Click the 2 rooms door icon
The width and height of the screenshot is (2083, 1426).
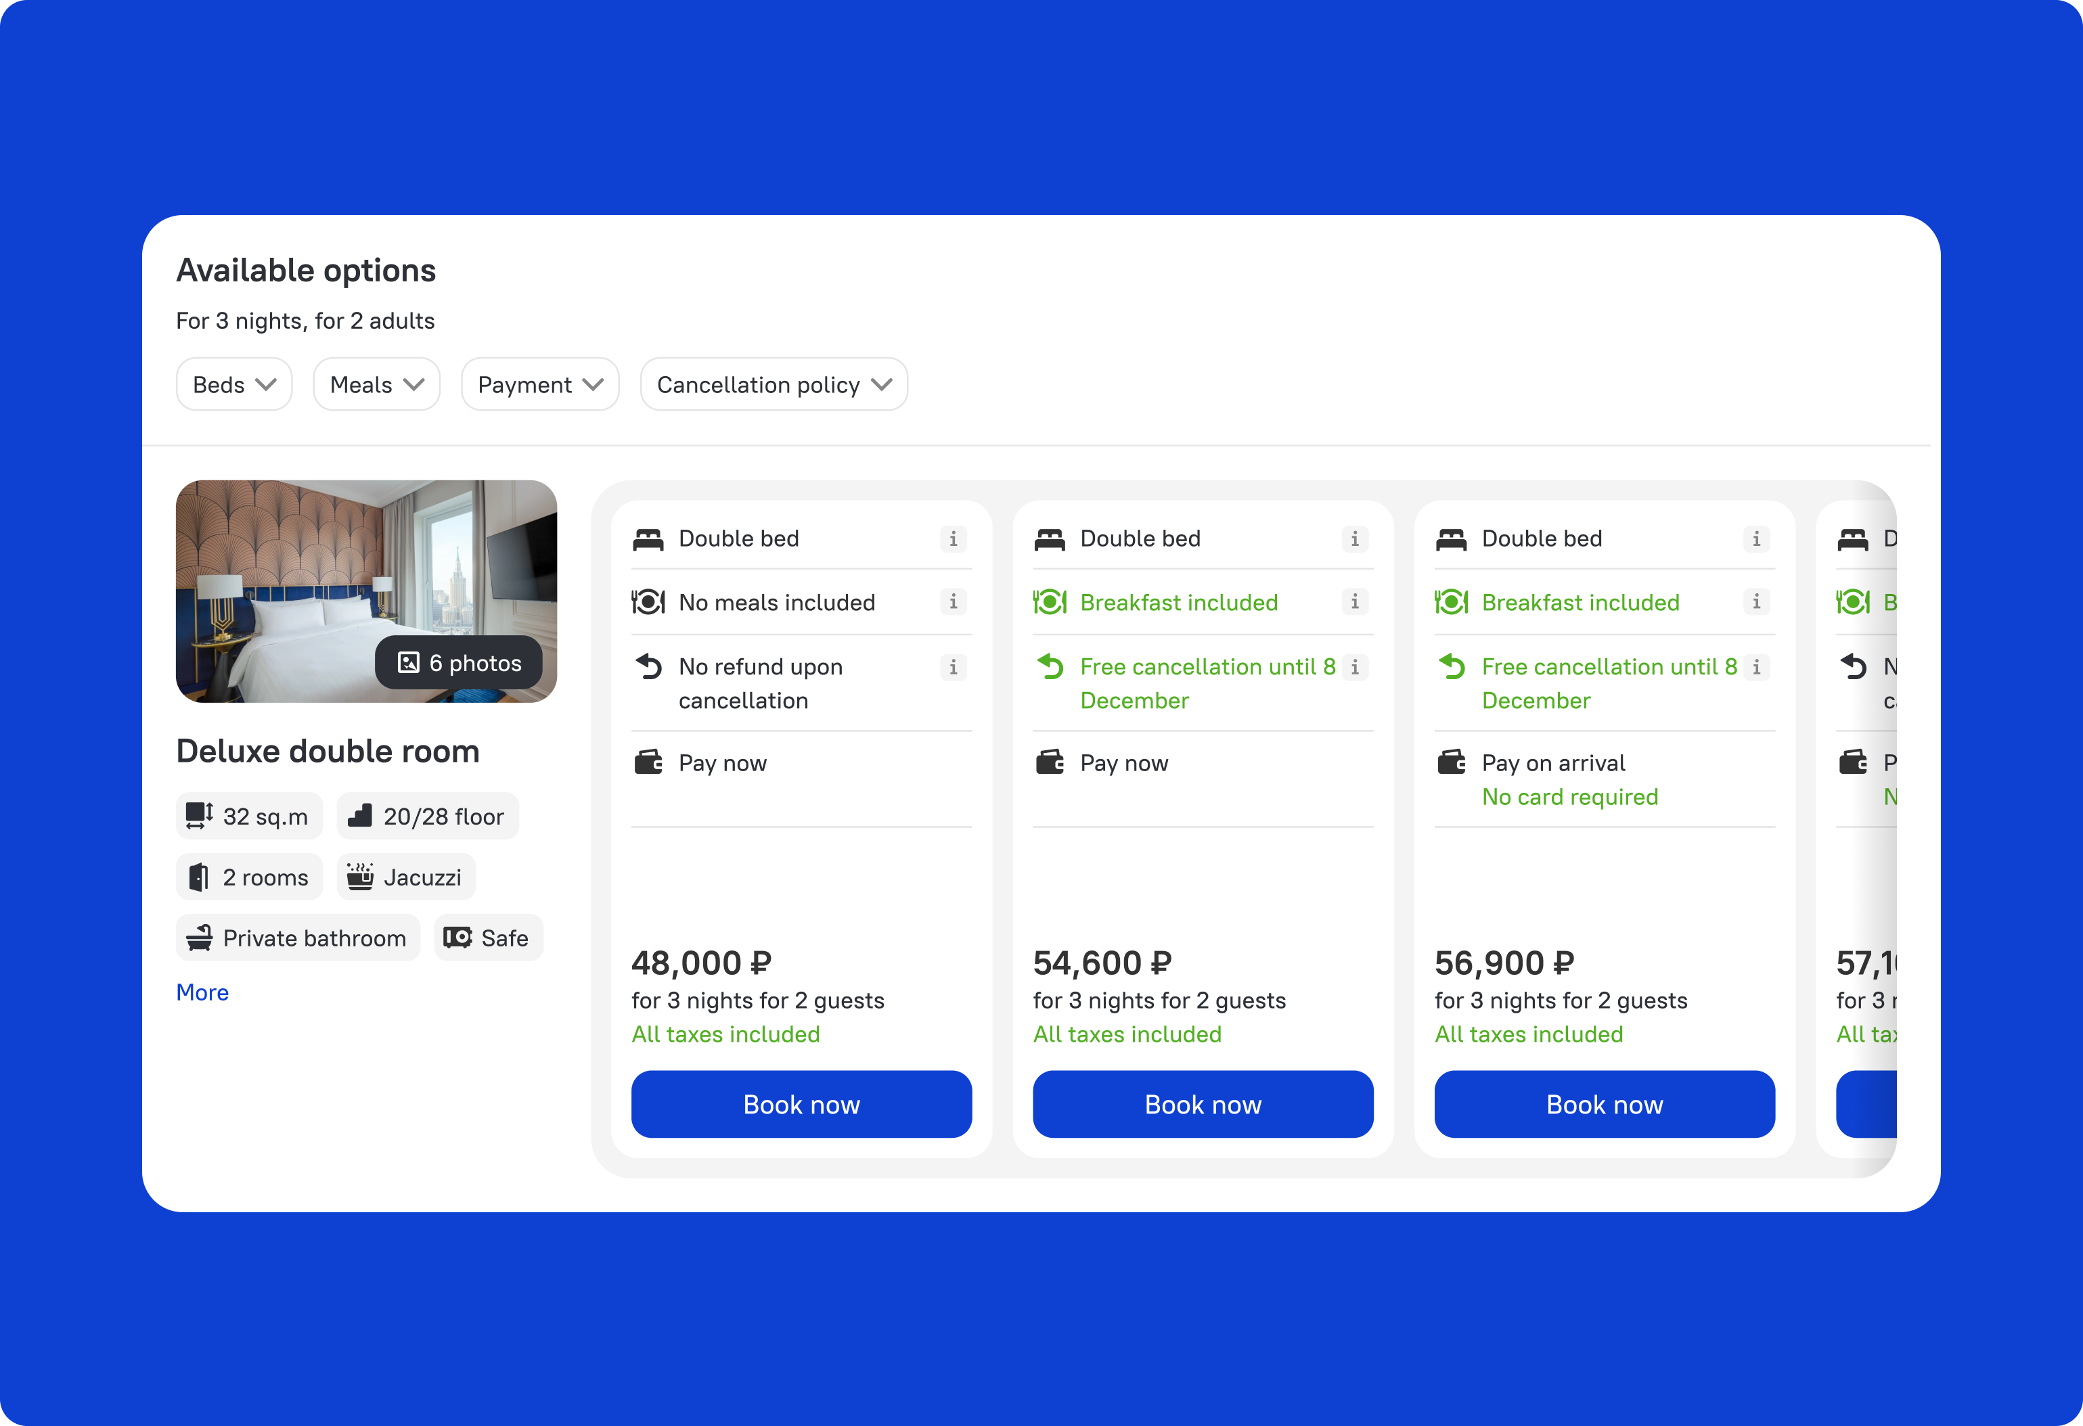[199, 877]
